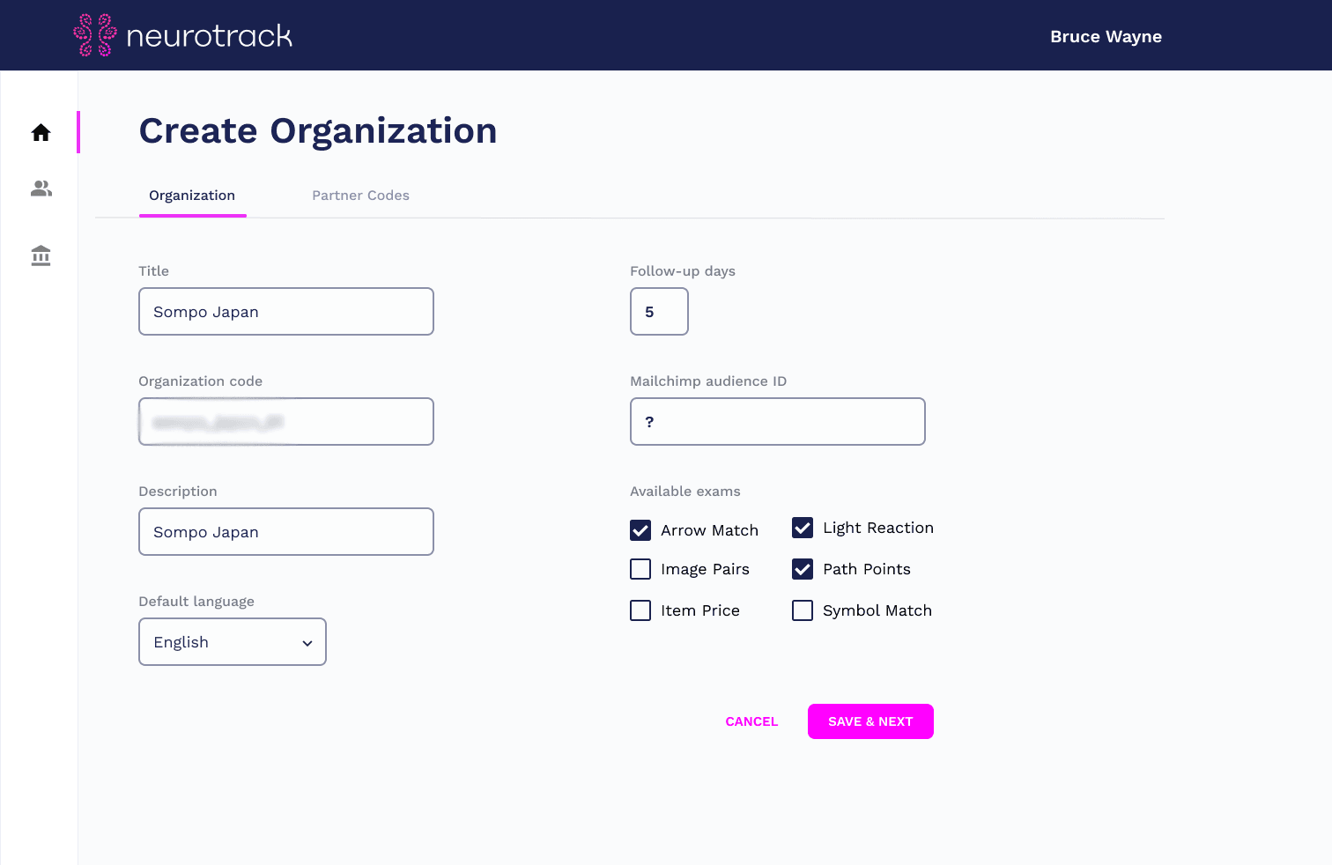
Task: Click the Home icon in the sidebar
Action: click(41, 132)
